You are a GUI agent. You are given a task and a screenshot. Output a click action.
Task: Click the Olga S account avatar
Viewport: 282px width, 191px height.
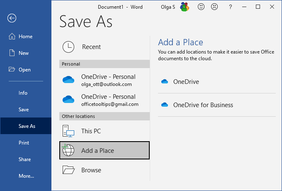tap(185, 7)
